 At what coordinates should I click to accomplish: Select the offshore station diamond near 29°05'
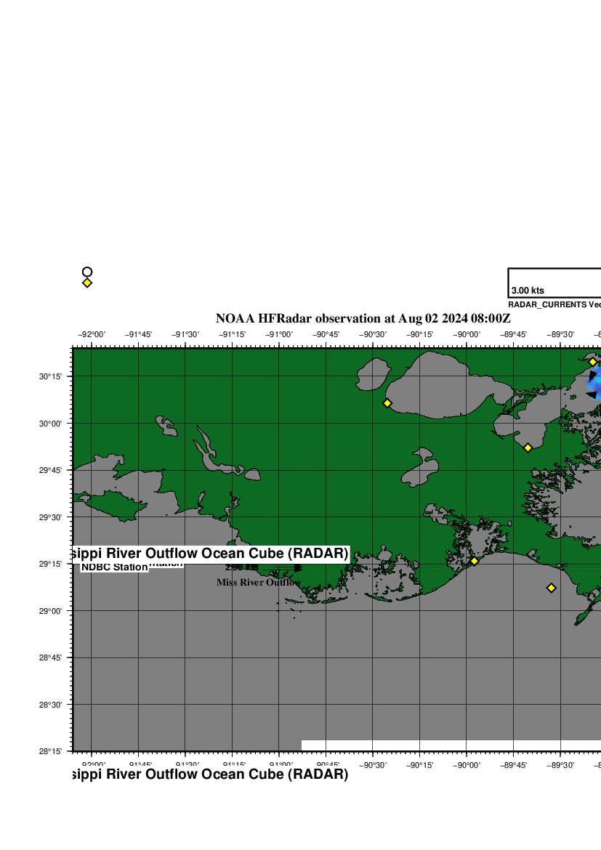pos(551,588)
